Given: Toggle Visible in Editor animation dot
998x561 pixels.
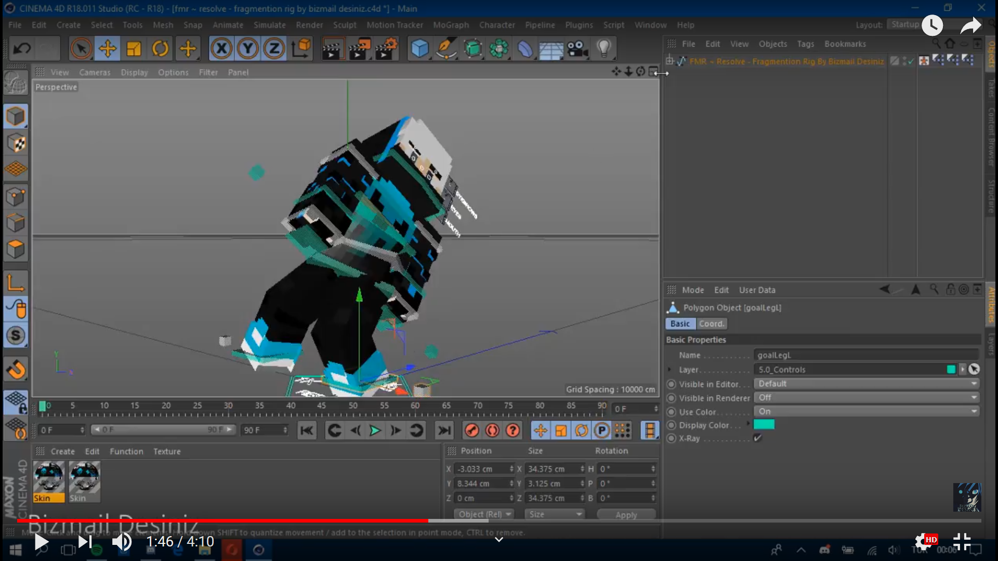Looking at the screenshot, I should [671, 384].
